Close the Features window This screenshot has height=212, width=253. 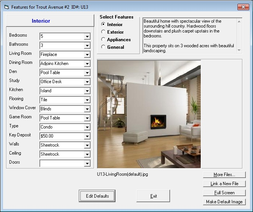(x=243, y=7)
